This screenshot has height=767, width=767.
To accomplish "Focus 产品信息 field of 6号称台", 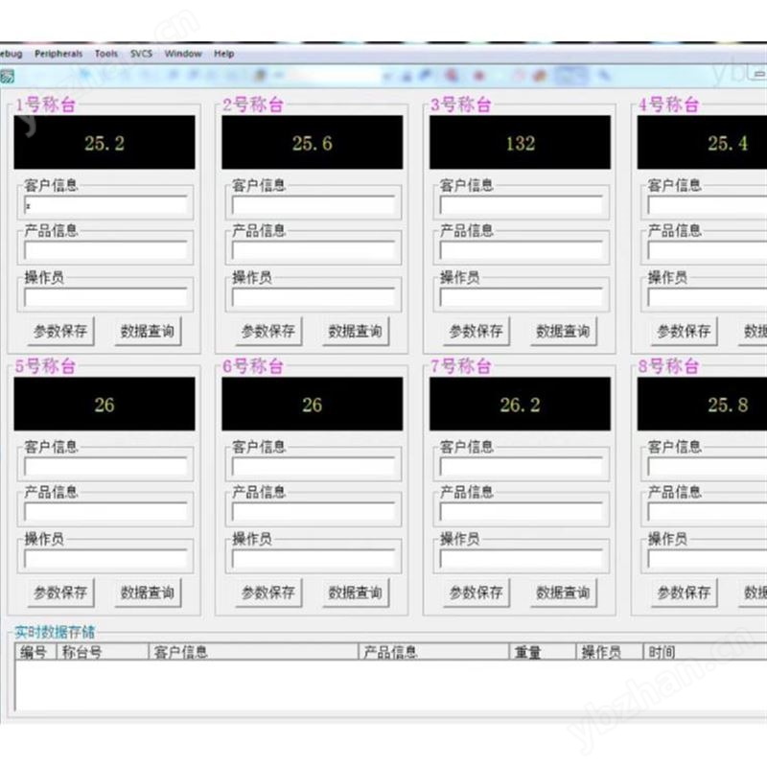I will [314, 512].
